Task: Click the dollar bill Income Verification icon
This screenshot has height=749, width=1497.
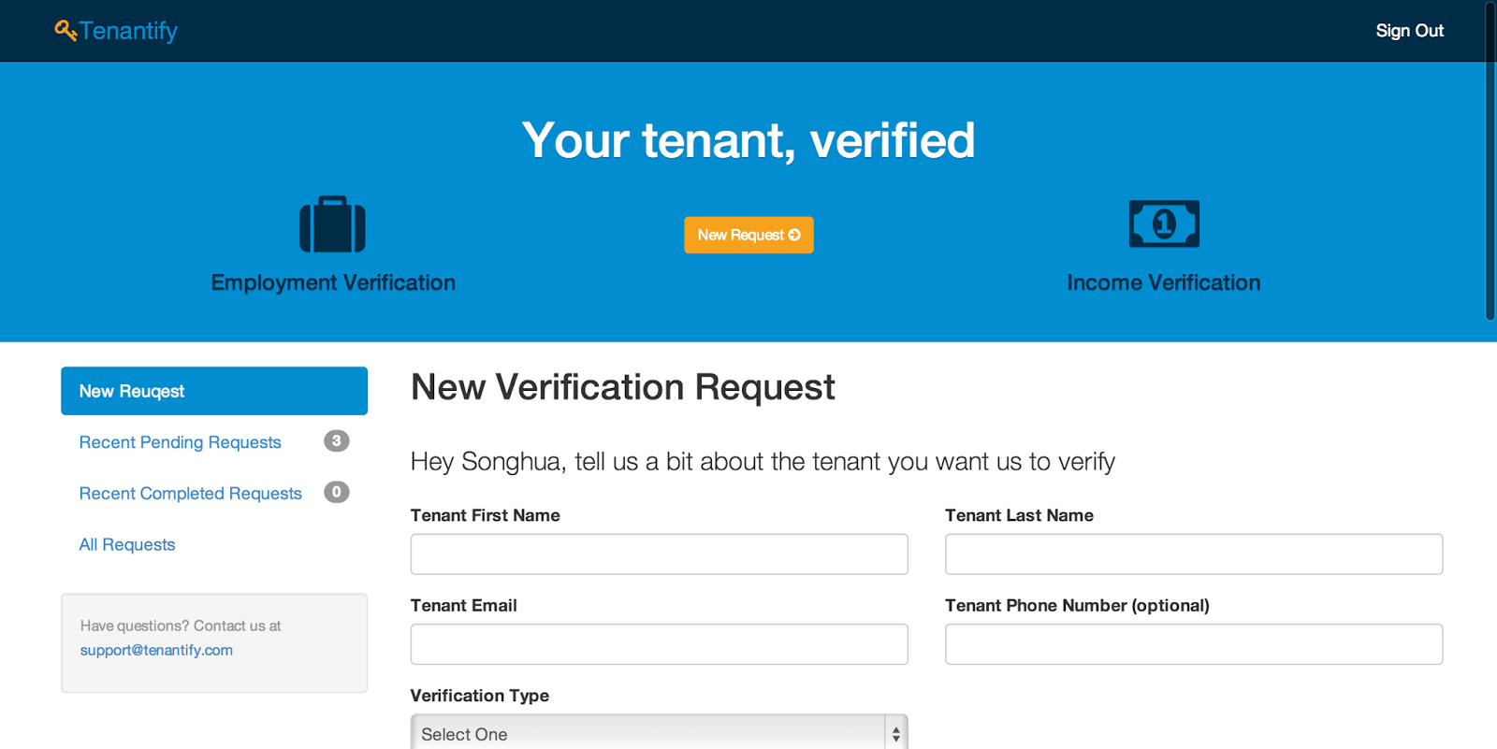Action: [1164, 224]
